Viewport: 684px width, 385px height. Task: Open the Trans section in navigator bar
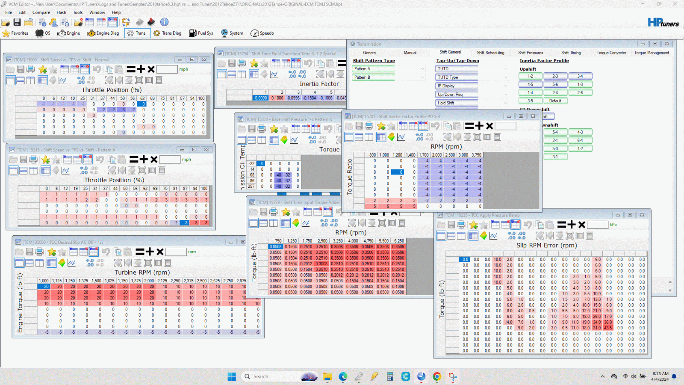point(137,33)
